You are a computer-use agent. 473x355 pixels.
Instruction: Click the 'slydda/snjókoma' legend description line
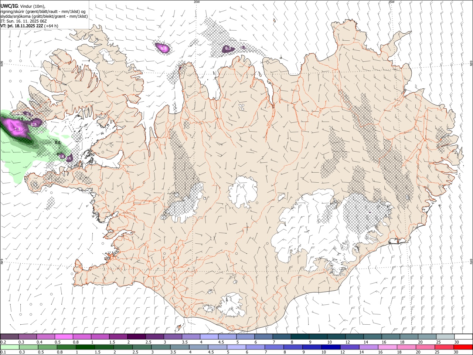pyautogui.click(x=44, y=16)
